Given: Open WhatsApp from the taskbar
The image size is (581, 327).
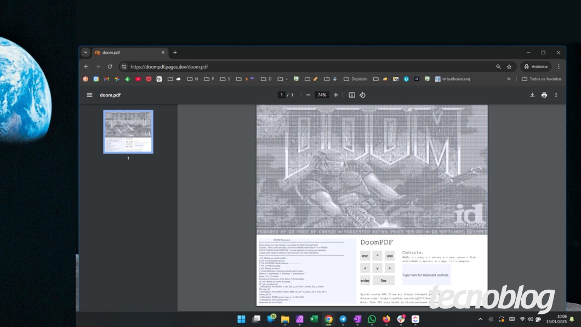Looking at the screenshot, I should click(372, 319).
